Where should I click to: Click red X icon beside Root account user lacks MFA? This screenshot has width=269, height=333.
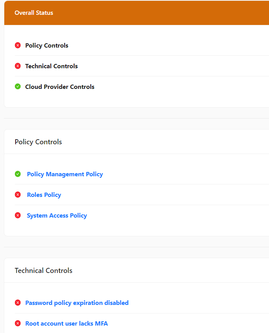[x=18, y=323]
